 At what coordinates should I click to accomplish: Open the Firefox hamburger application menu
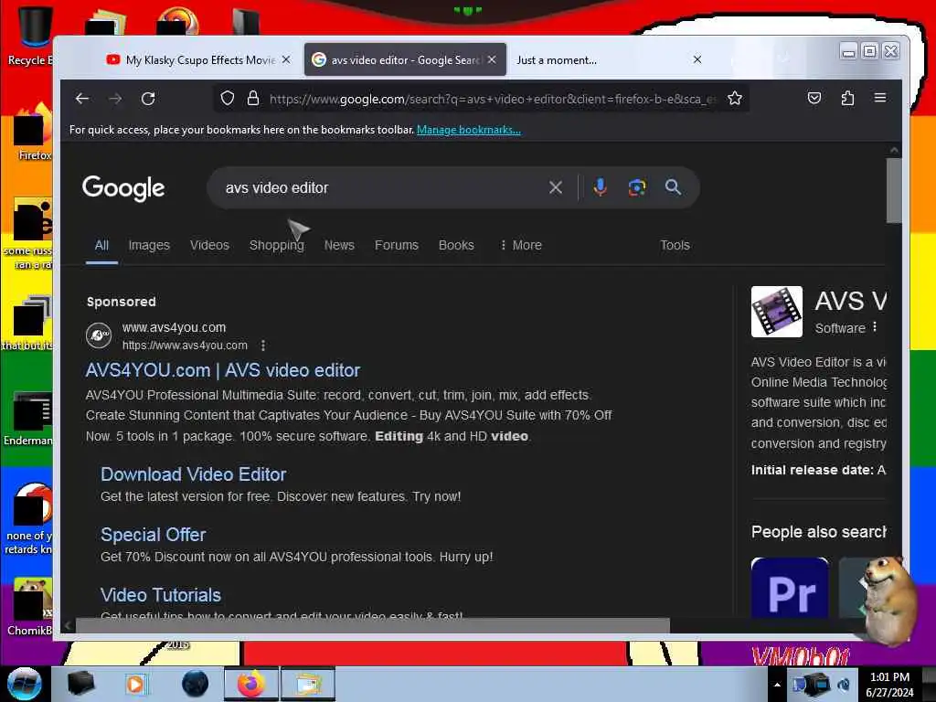880,97
